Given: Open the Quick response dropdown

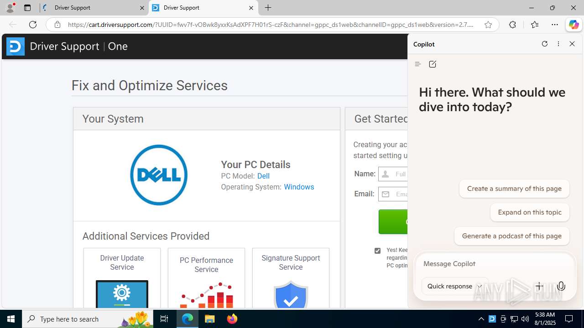Looking at the screenshot, I should click(455, 286).
